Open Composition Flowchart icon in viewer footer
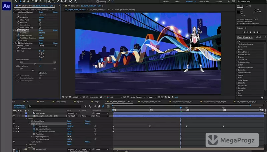The height and width of the screenshot is (152, 267). [x=169, y=97]
